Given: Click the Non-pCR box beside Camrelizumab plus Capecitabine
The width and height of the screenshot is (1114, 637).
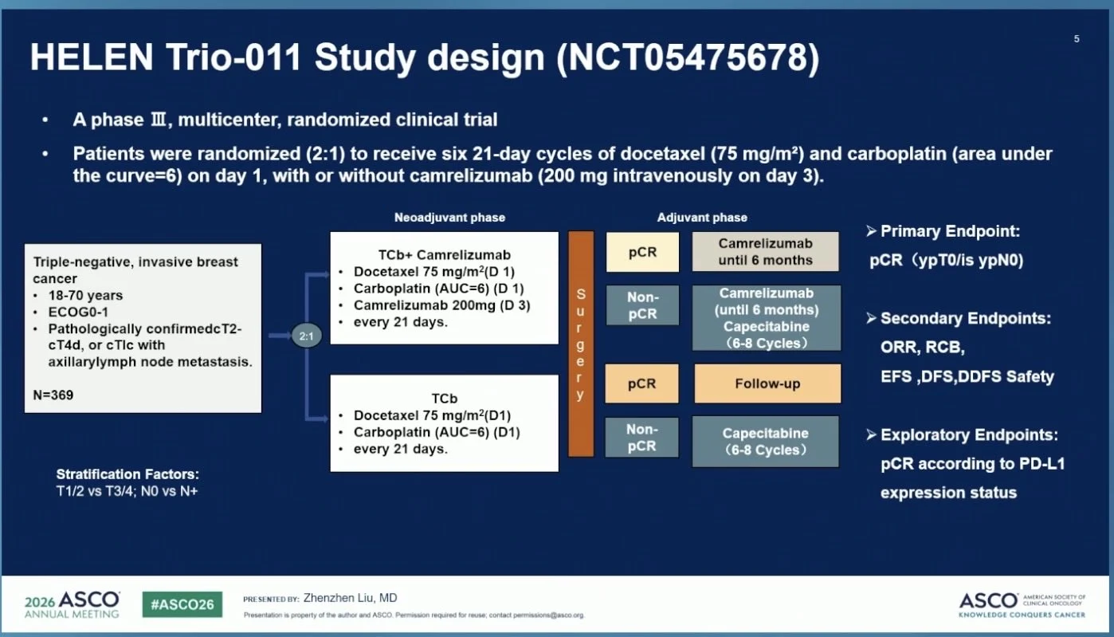Looking at the screenshot, I should [642, 305].
